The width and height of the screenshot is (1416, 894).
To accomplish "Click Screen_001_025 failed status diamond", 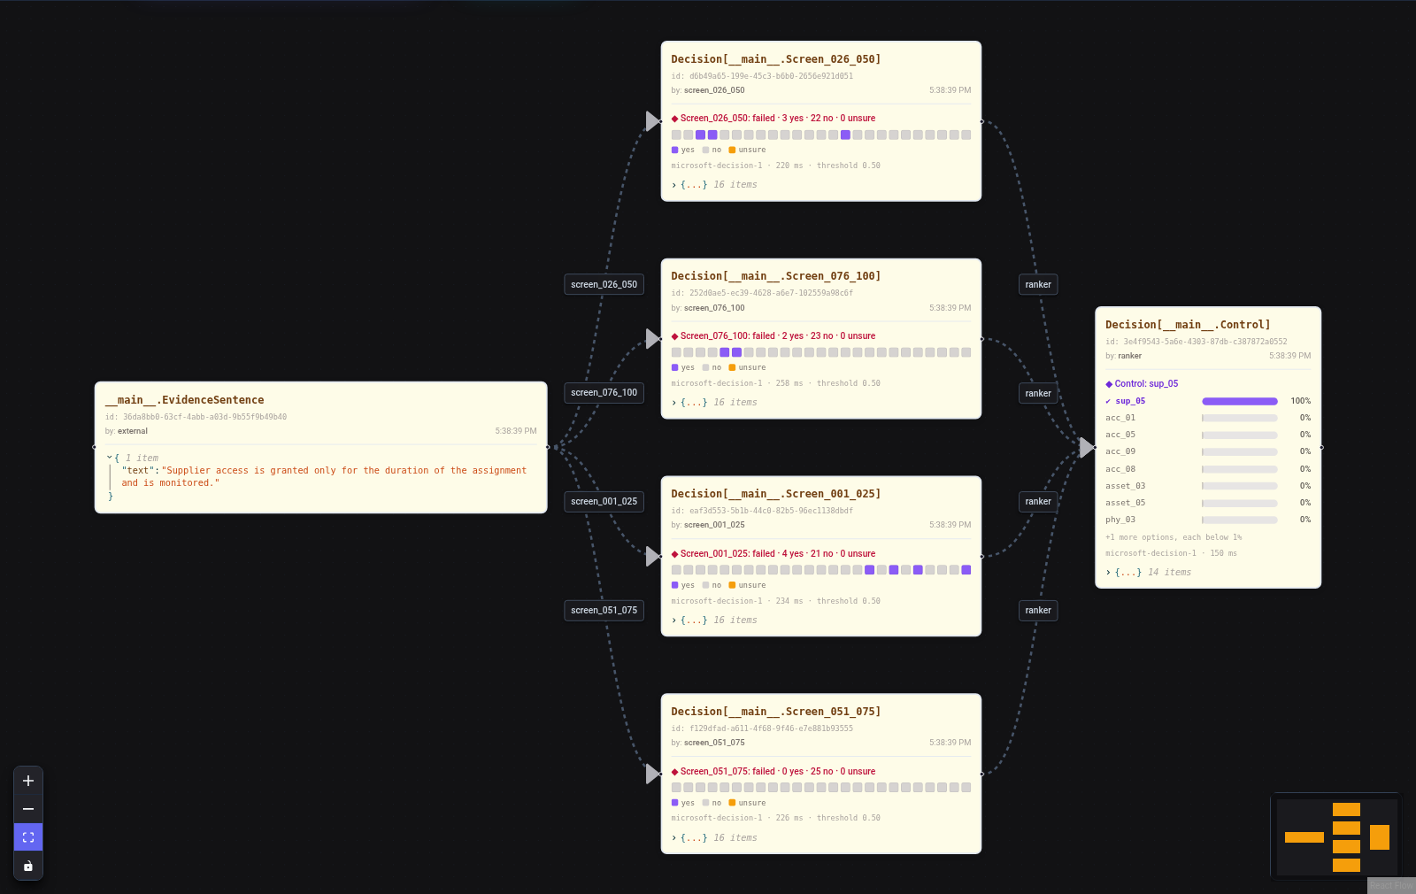I will [675, 554].
